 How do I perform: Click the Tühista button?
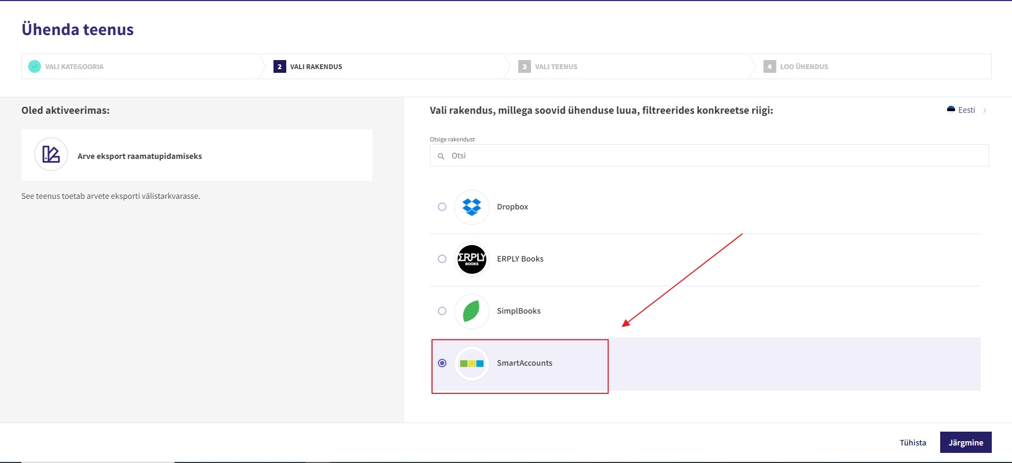(913, 443)
